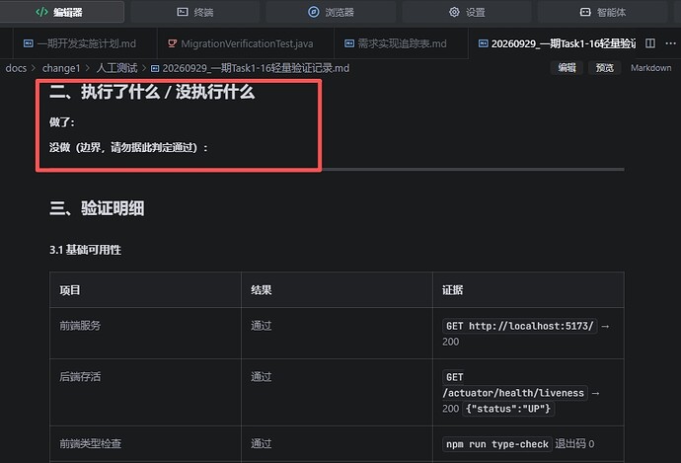The image size is (681, 463).
Task: Click 没做（边界，请勿据此判定通过） line
Action: click(128, 148)
